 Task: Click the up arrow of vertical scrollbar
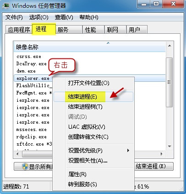point(170,46)
